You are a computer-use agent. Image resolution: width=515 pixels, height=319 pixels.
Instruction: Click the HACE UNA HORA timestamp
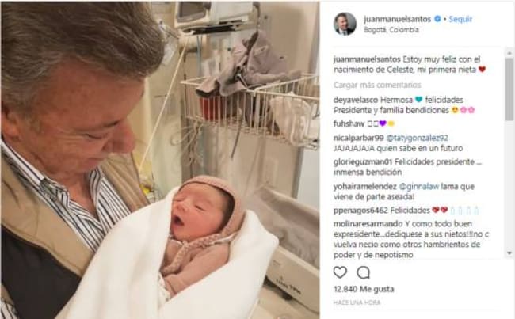(357, 302)
